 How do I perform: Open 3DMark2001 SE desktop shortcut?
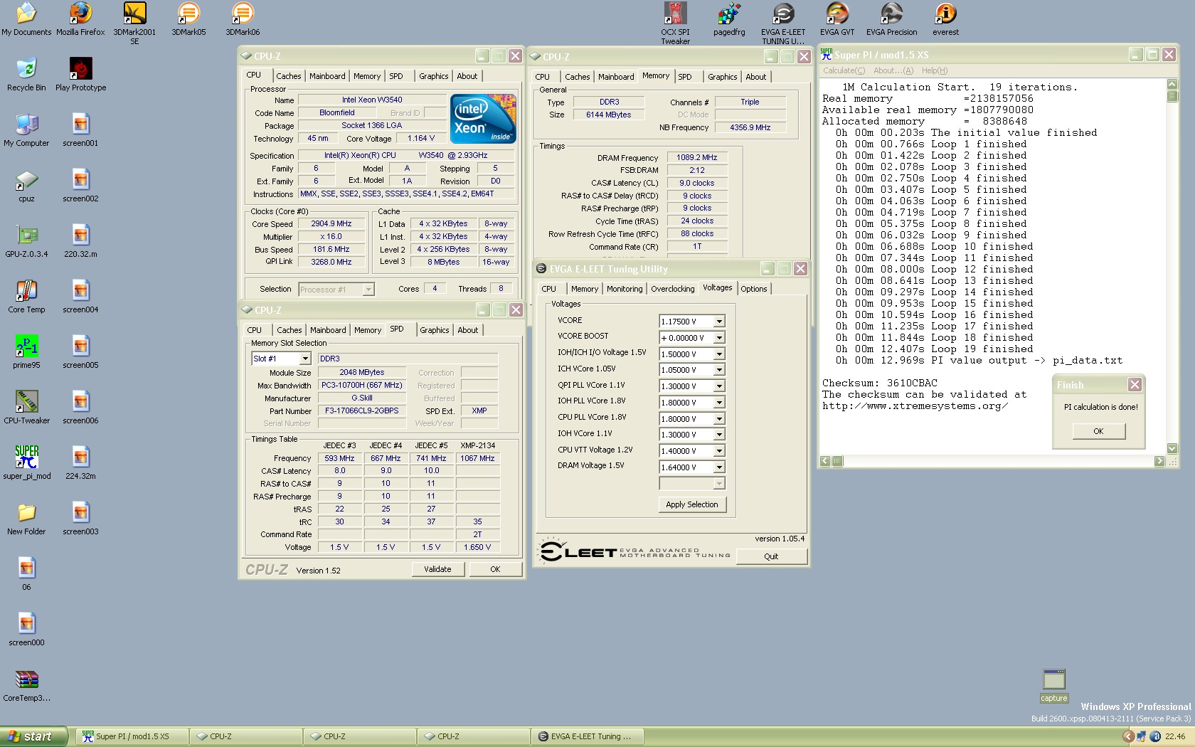134,24
